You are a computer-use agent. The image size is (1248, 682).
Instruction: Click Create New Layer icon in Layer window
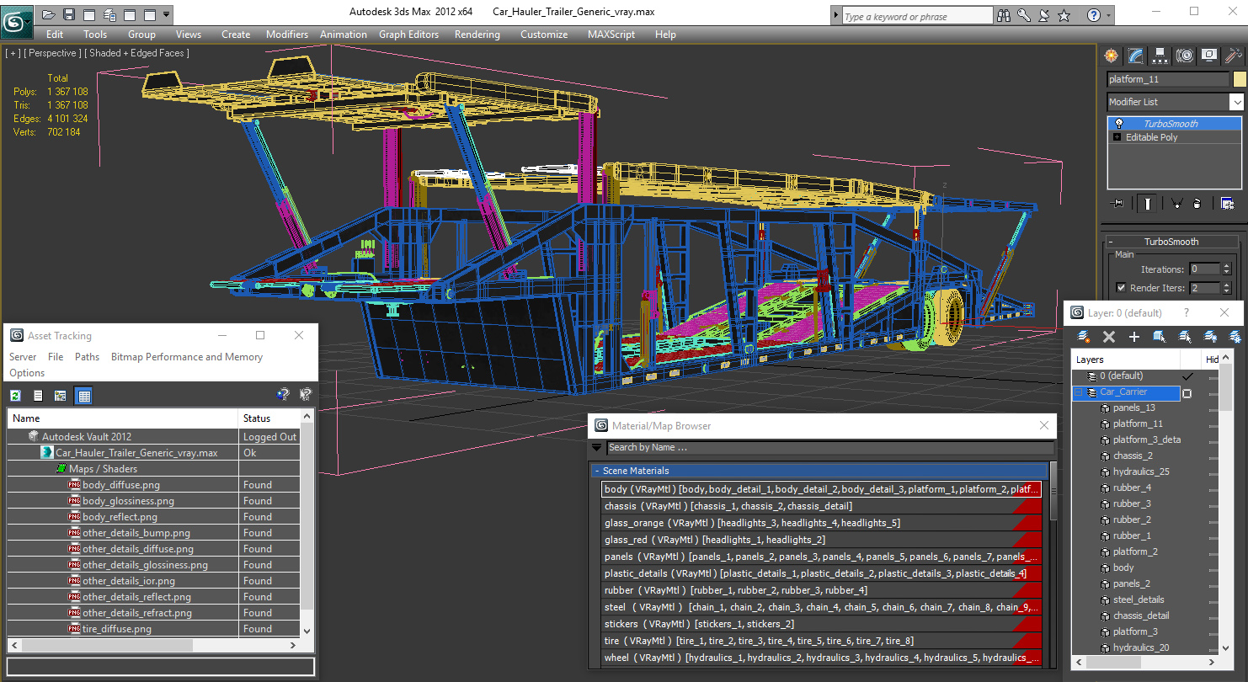(1084, 337)
